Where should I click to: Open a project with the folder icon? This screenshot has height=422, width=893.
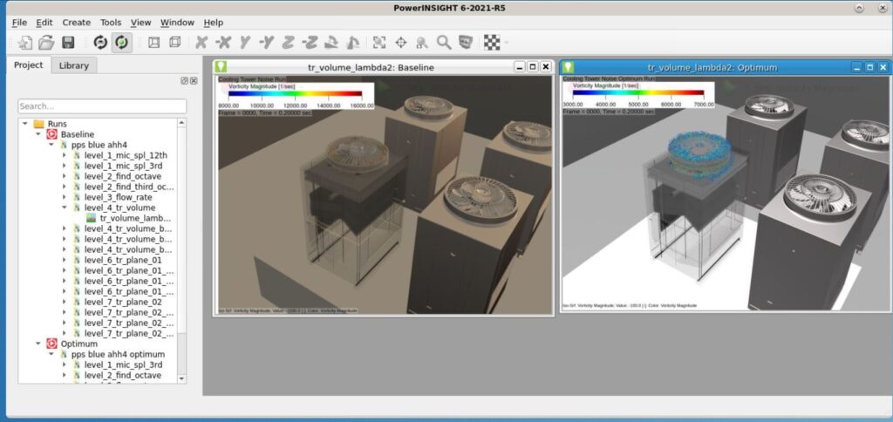(x=46, y=42)
